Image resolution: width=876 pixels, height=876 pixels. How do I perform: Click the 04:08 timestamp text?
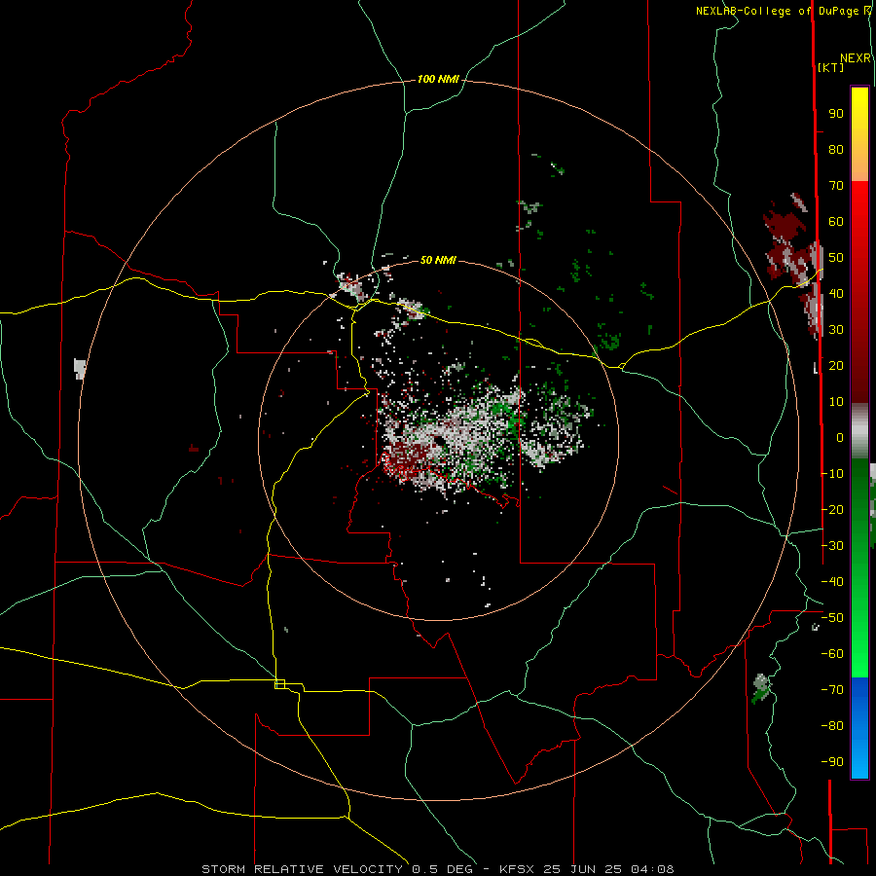(652, 869)
